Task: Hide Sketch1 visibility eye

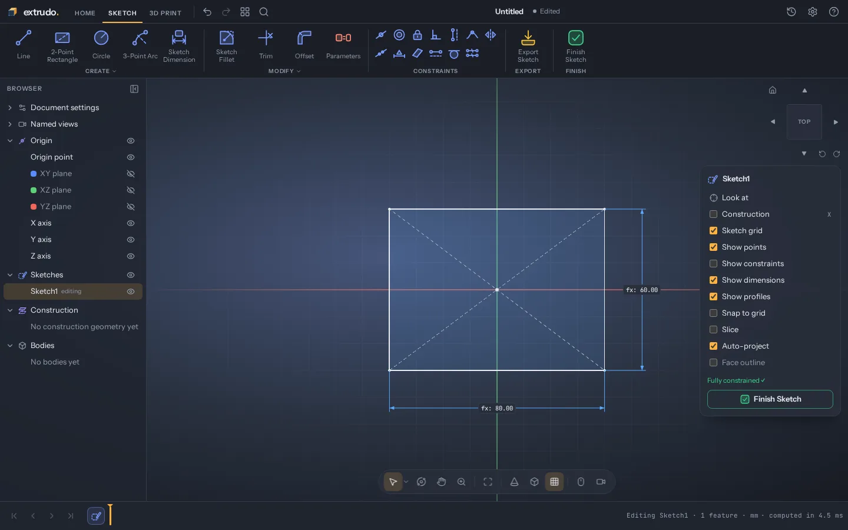Action: click(131, 291)
